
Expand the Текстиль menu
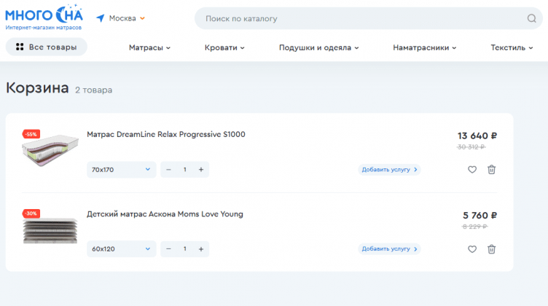point(512,47)
